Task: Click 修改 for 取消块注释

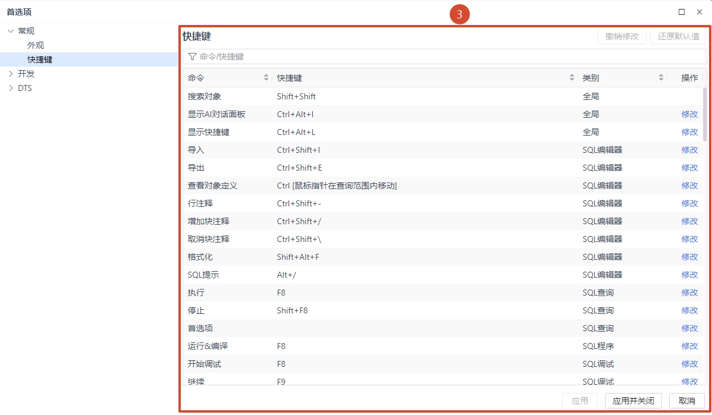Action: point(689,239)
